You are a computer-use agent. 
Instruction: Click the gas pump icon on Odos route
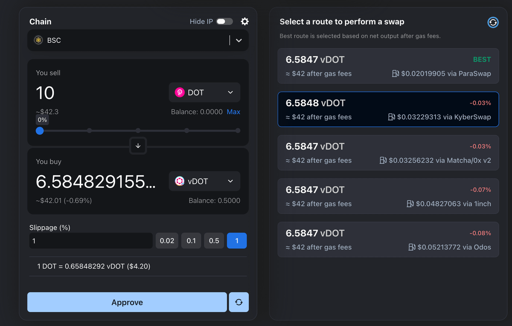coord(412,248)
